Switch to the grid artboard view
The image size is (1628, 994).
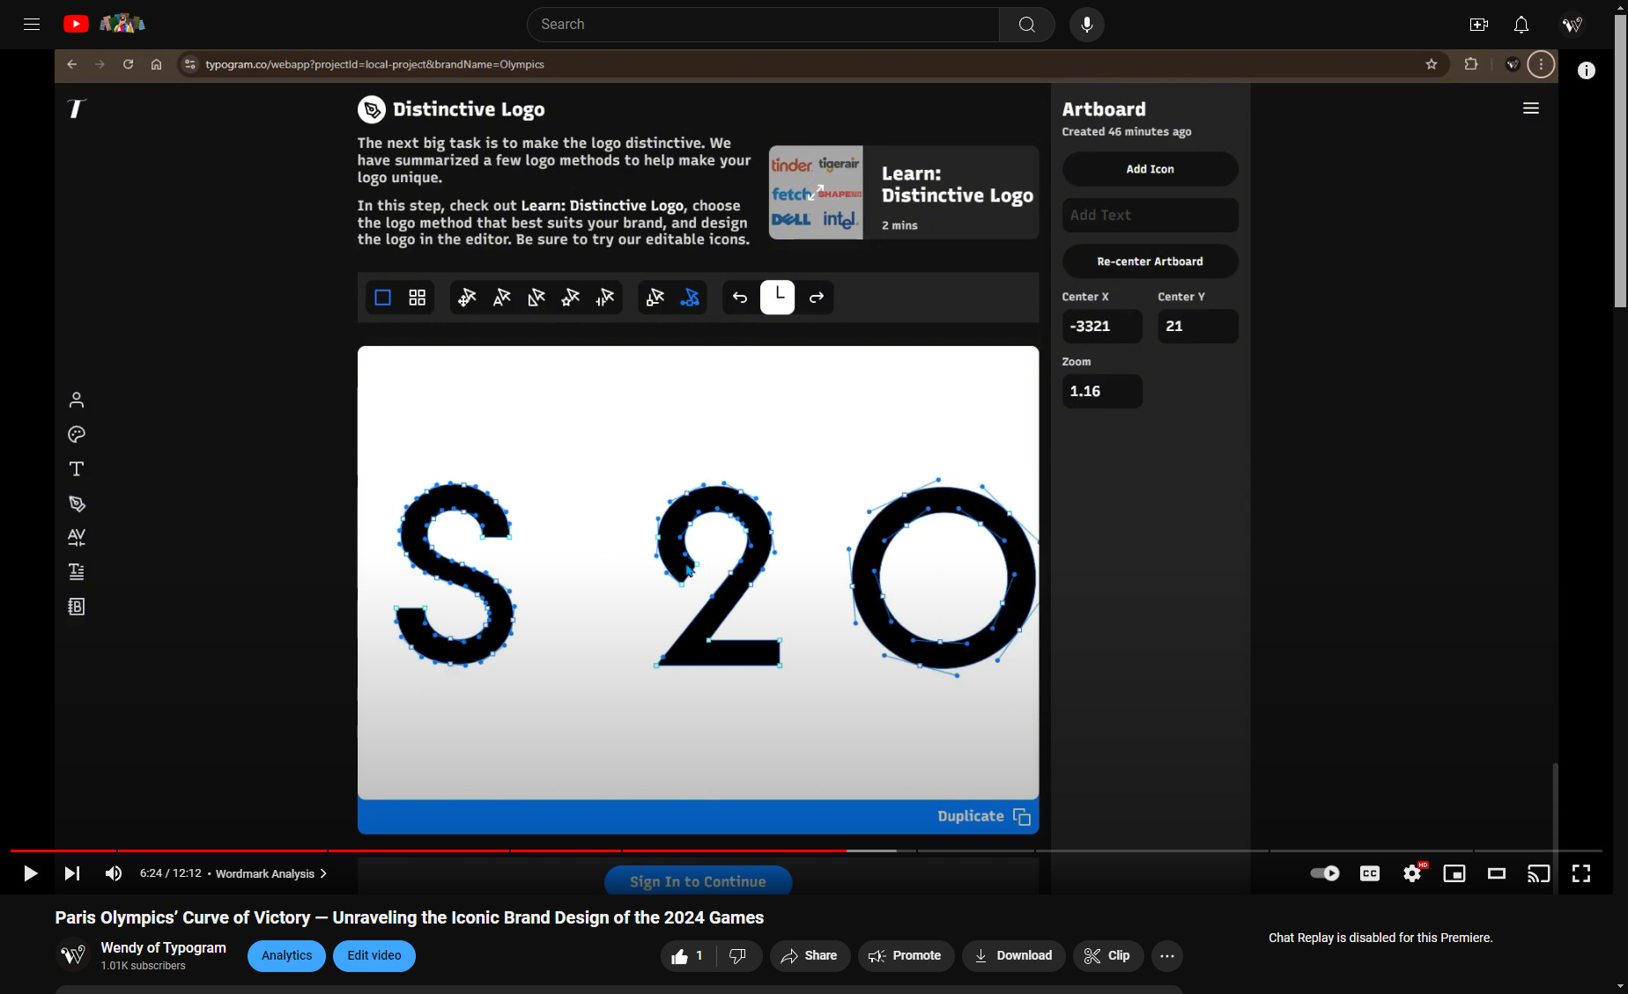pos(418,298)
